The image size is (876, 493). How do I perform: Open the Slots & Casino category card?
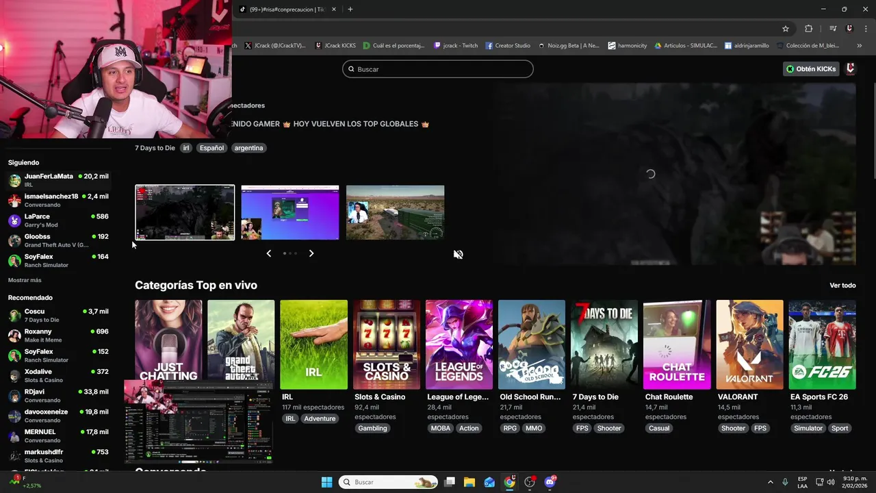387,344
